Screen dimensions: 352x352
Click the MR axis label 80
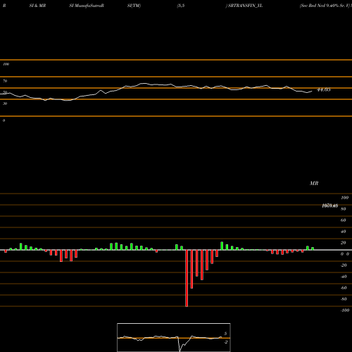pos(344,209)
